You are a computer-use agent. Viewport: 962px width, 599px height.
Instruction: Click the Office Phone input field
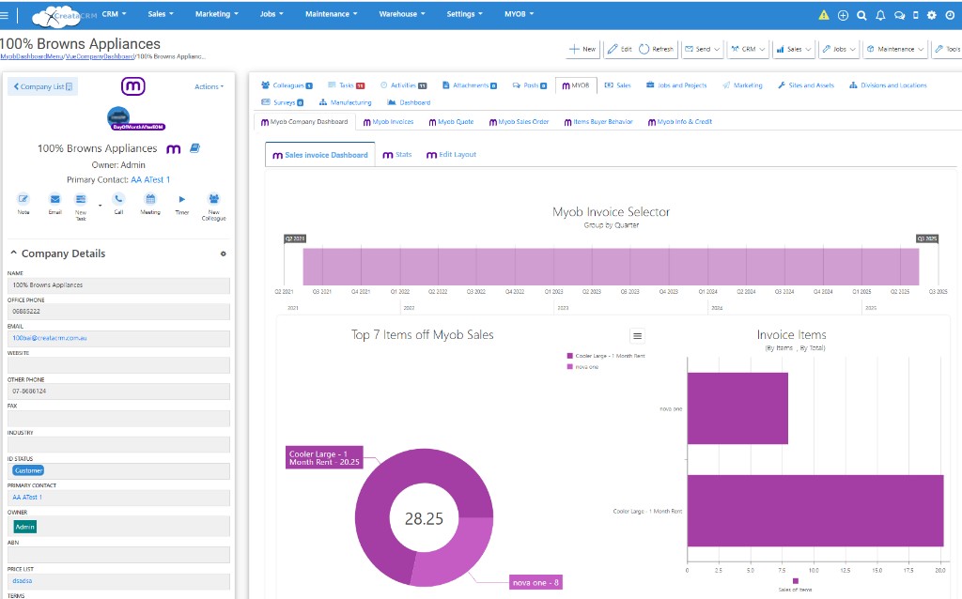click(x=118, y=312)
